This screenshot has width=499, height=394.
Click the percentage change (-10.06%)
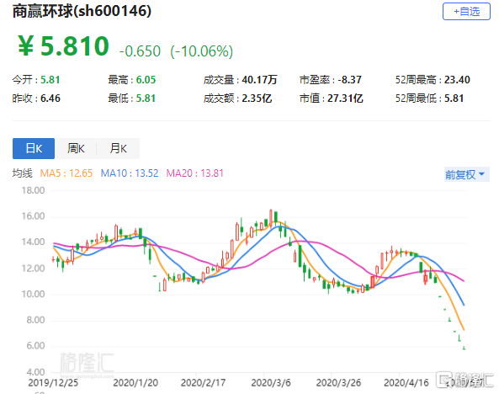pos(201,51)
